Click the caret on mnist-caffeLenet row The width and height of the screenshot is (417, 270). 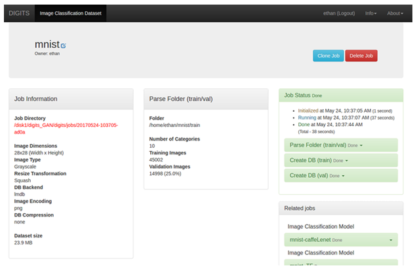[x=391, y=241]
